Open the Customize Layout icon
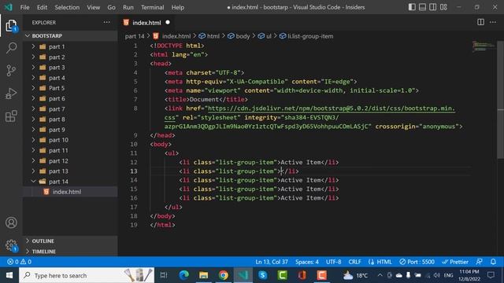The image size is (504, 283). point(443,7)
